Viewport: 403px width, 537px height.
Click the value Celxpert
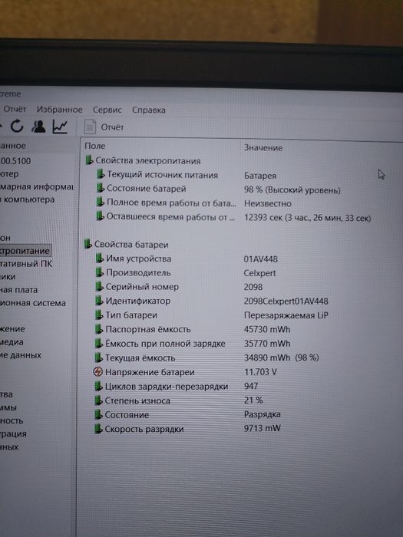259,273
